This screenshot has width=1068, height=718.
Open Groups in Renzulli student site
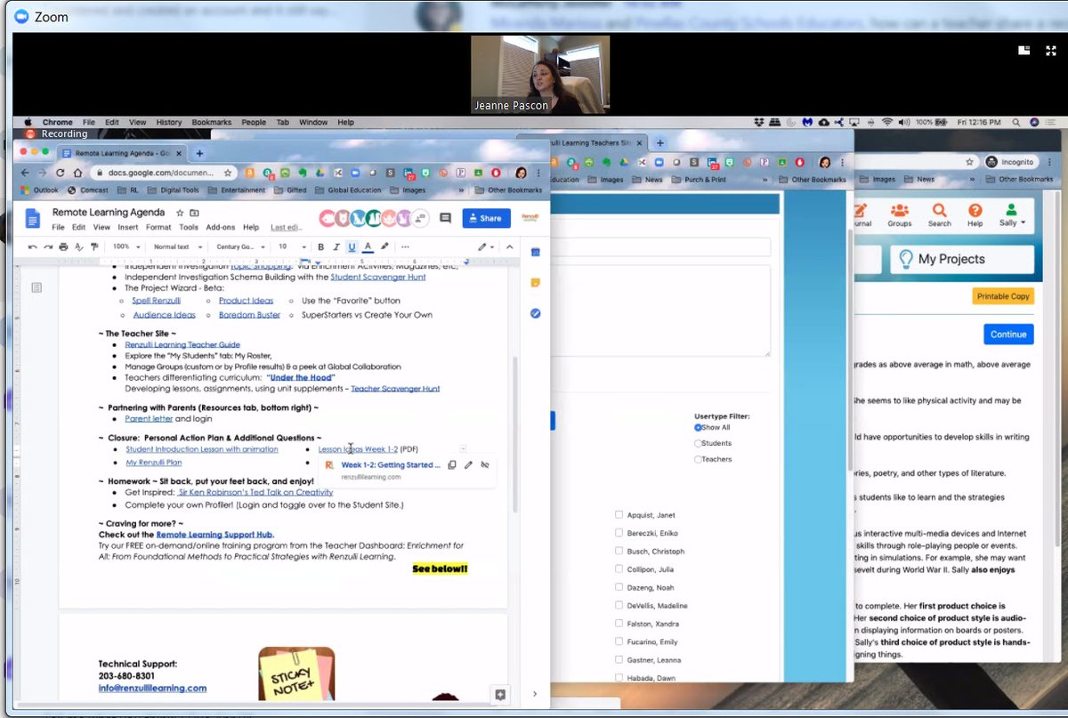pyautogui.click(x=900, y=214)
